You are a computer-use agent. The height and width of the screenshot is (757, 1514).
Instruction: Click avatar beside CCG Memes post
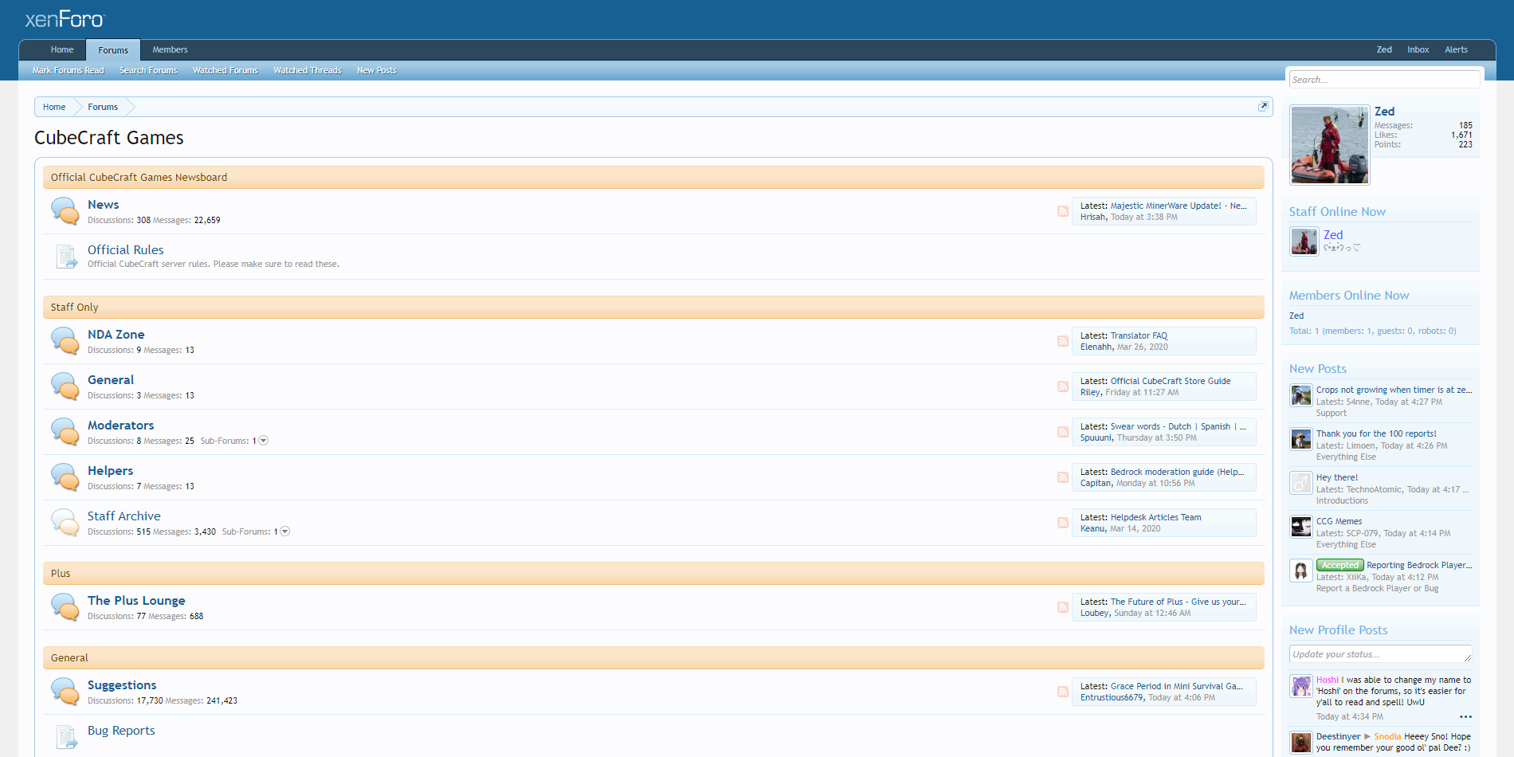1301,527
